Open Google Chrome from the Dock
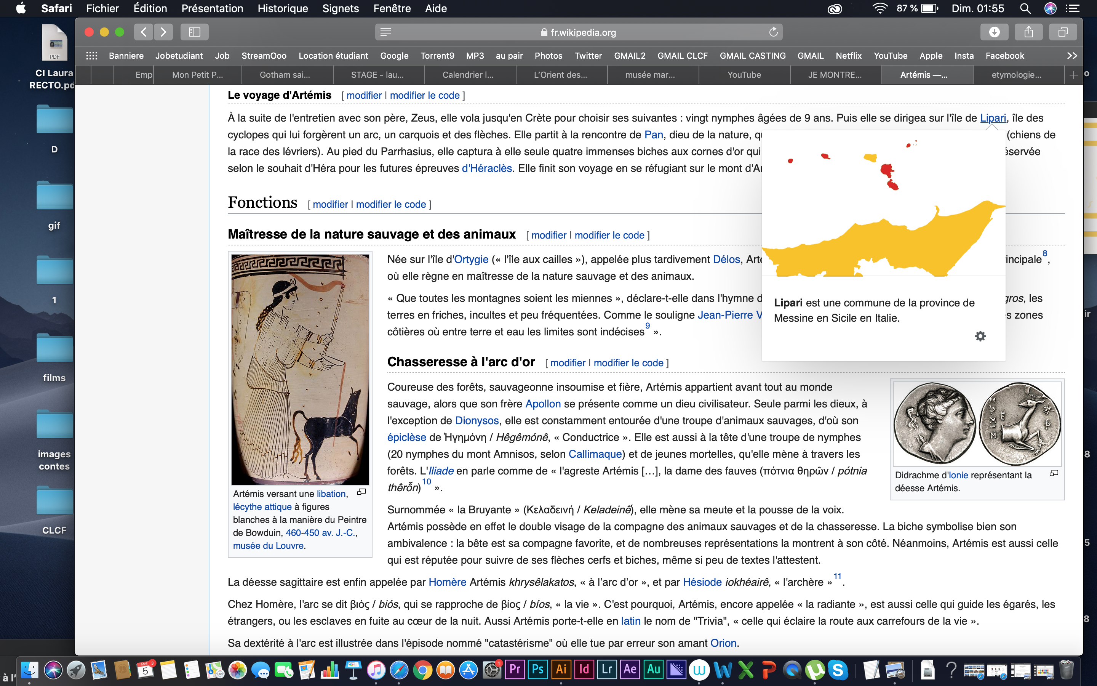The height and width of the screenshot is (686, 1097). [x=422, y=670]
